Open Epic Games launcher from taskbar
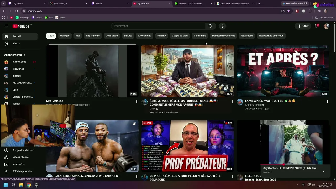Image resolution: width=336 pixels, height=189 pixels. tap(36, 185)
